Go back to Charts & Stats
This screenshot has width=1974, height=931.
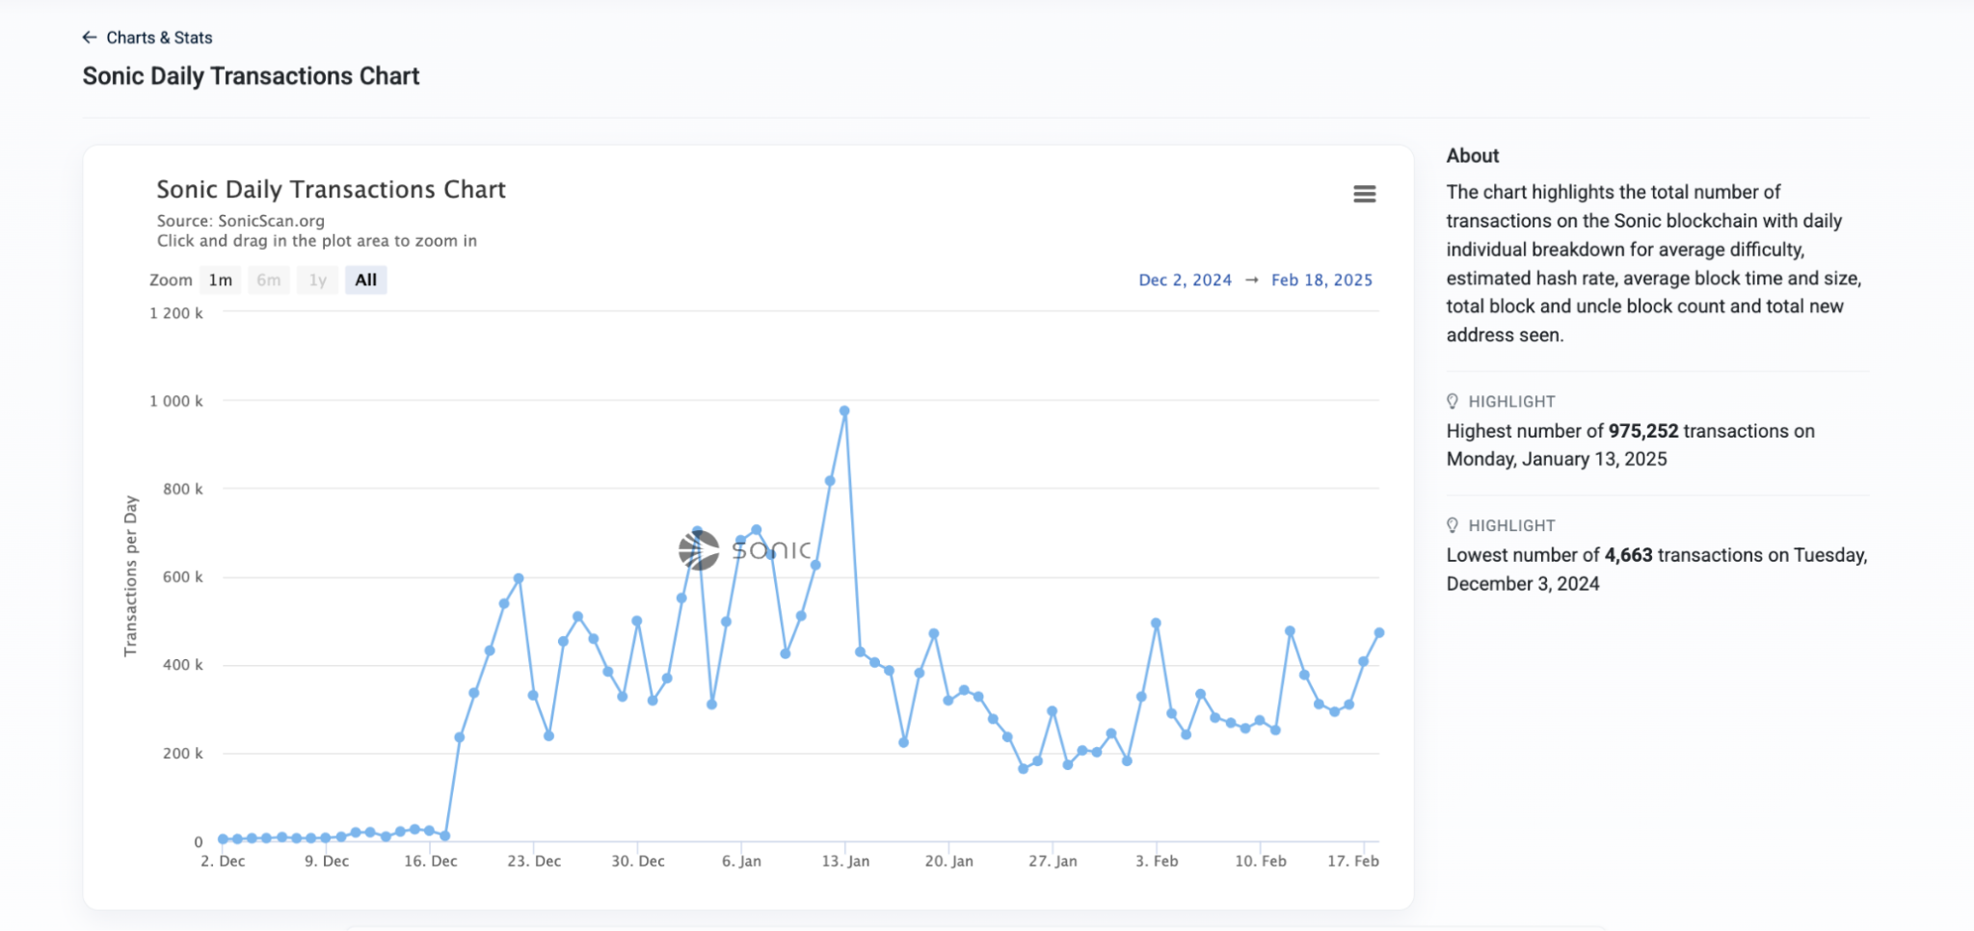pos(159,38)
